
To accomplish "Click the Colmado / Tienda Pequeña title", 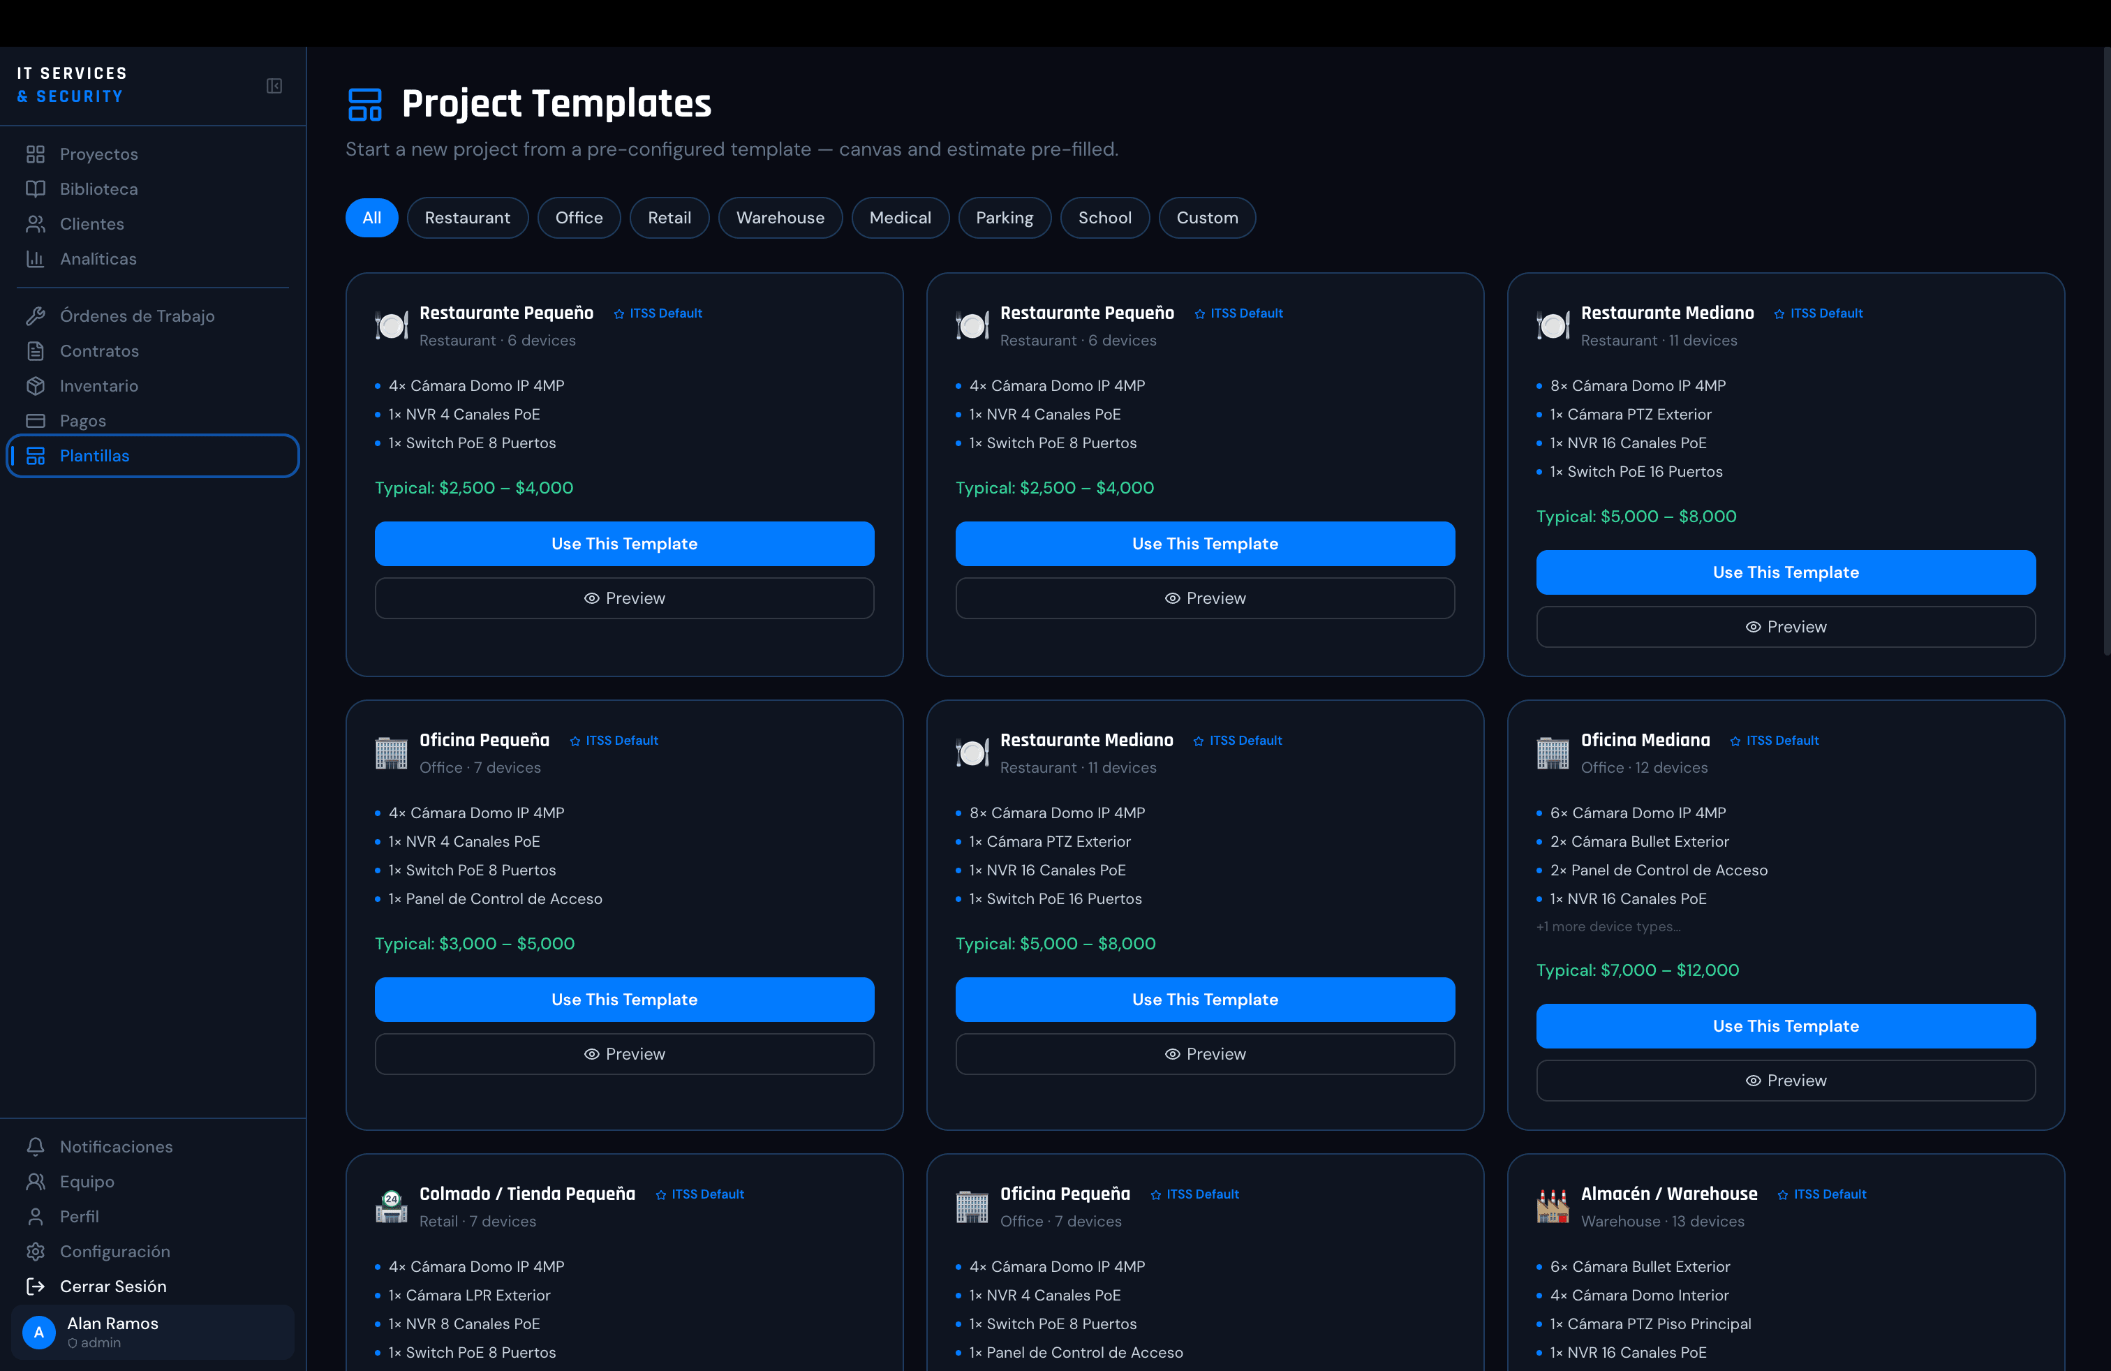I will (528, 1194).
